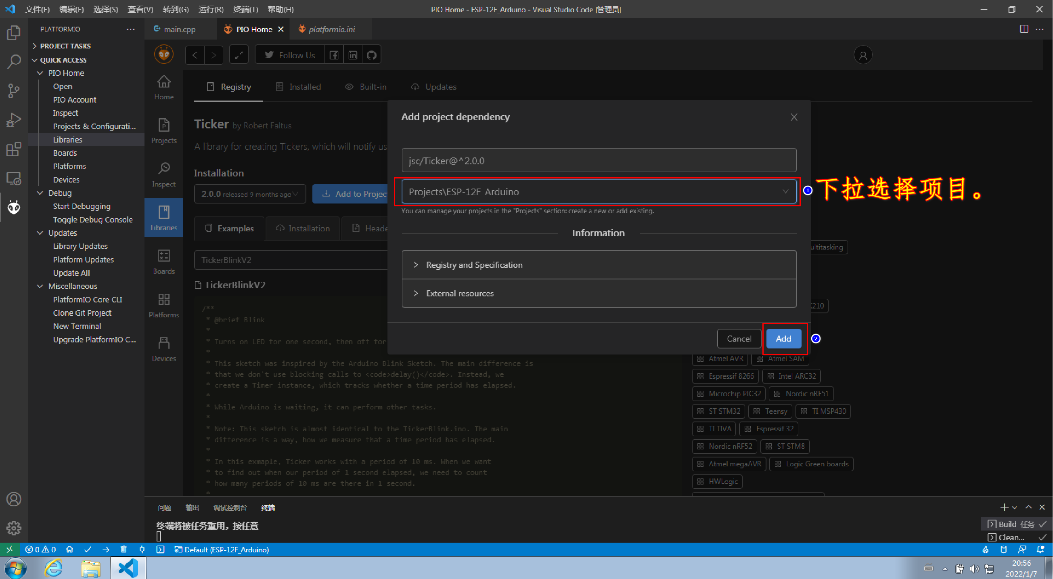Click the blue Add button

coord(783,339)
